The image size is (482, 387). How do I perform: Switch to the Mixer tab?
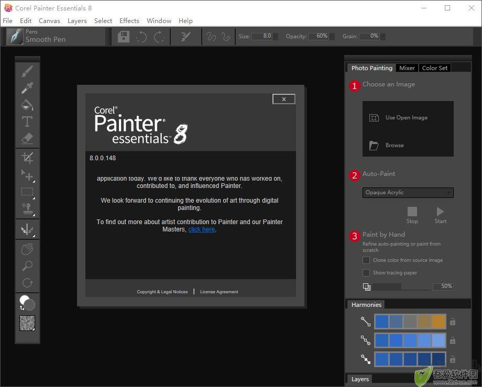click(x=407, y=68)
